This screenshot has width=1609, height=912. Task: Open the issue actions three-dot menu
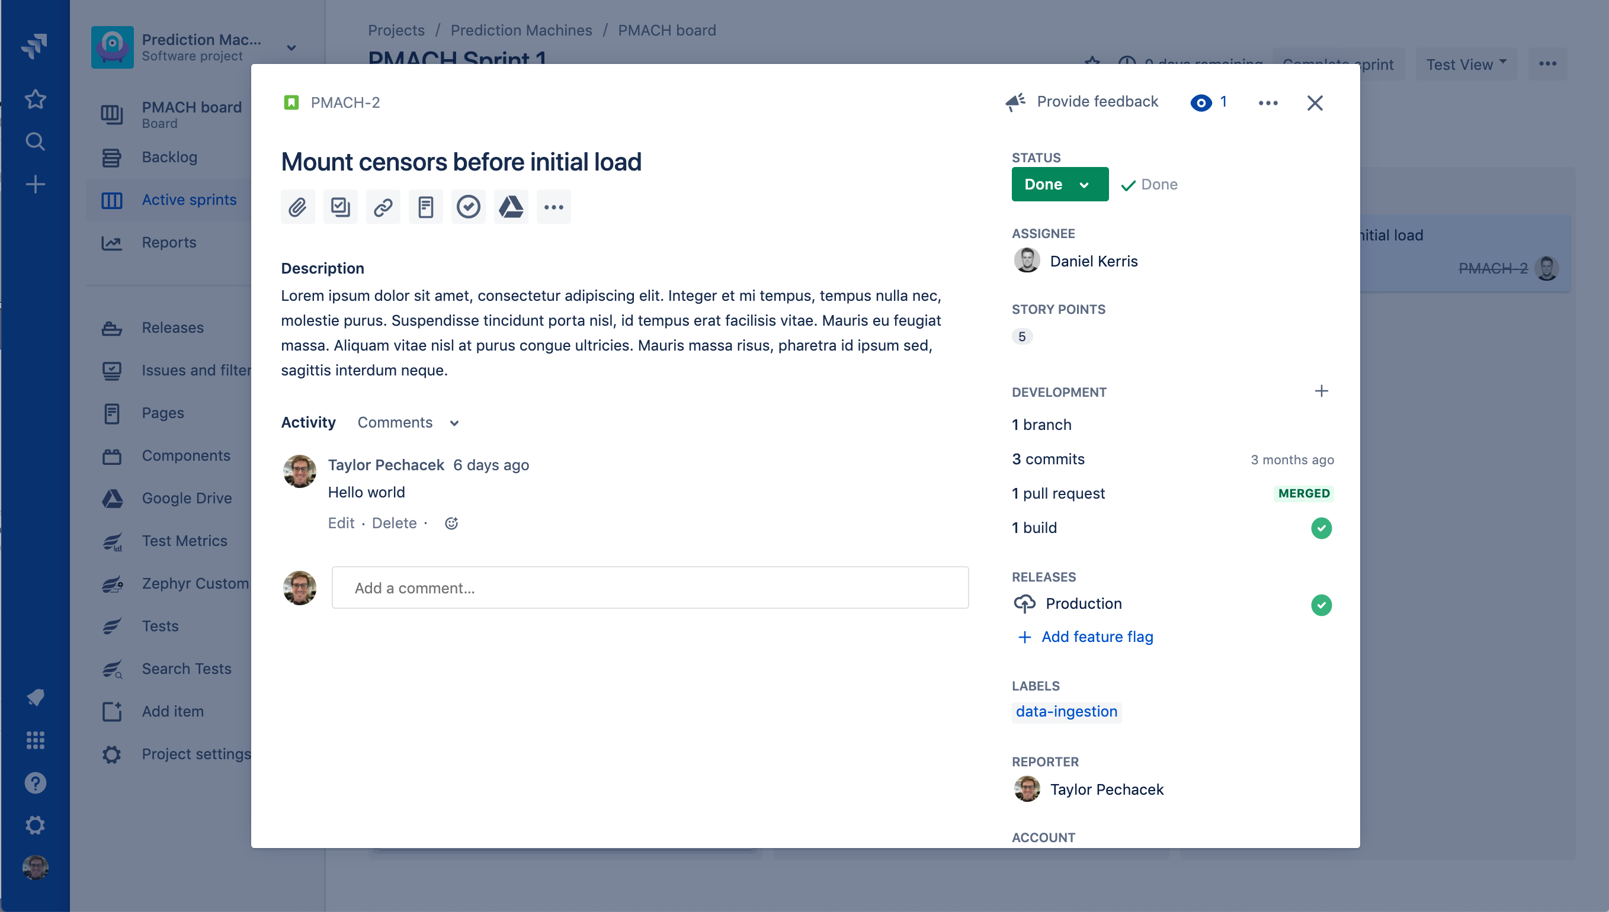(x=1268, y=102)
